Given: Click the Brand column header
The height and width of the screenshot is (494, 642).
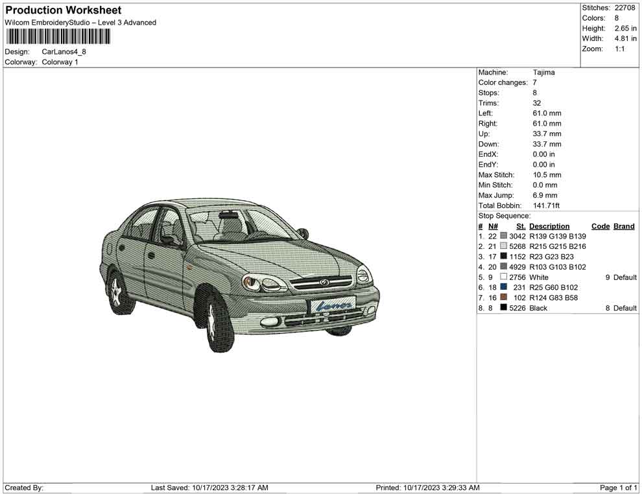Looking at the screenshot, I should pos(624,226).
